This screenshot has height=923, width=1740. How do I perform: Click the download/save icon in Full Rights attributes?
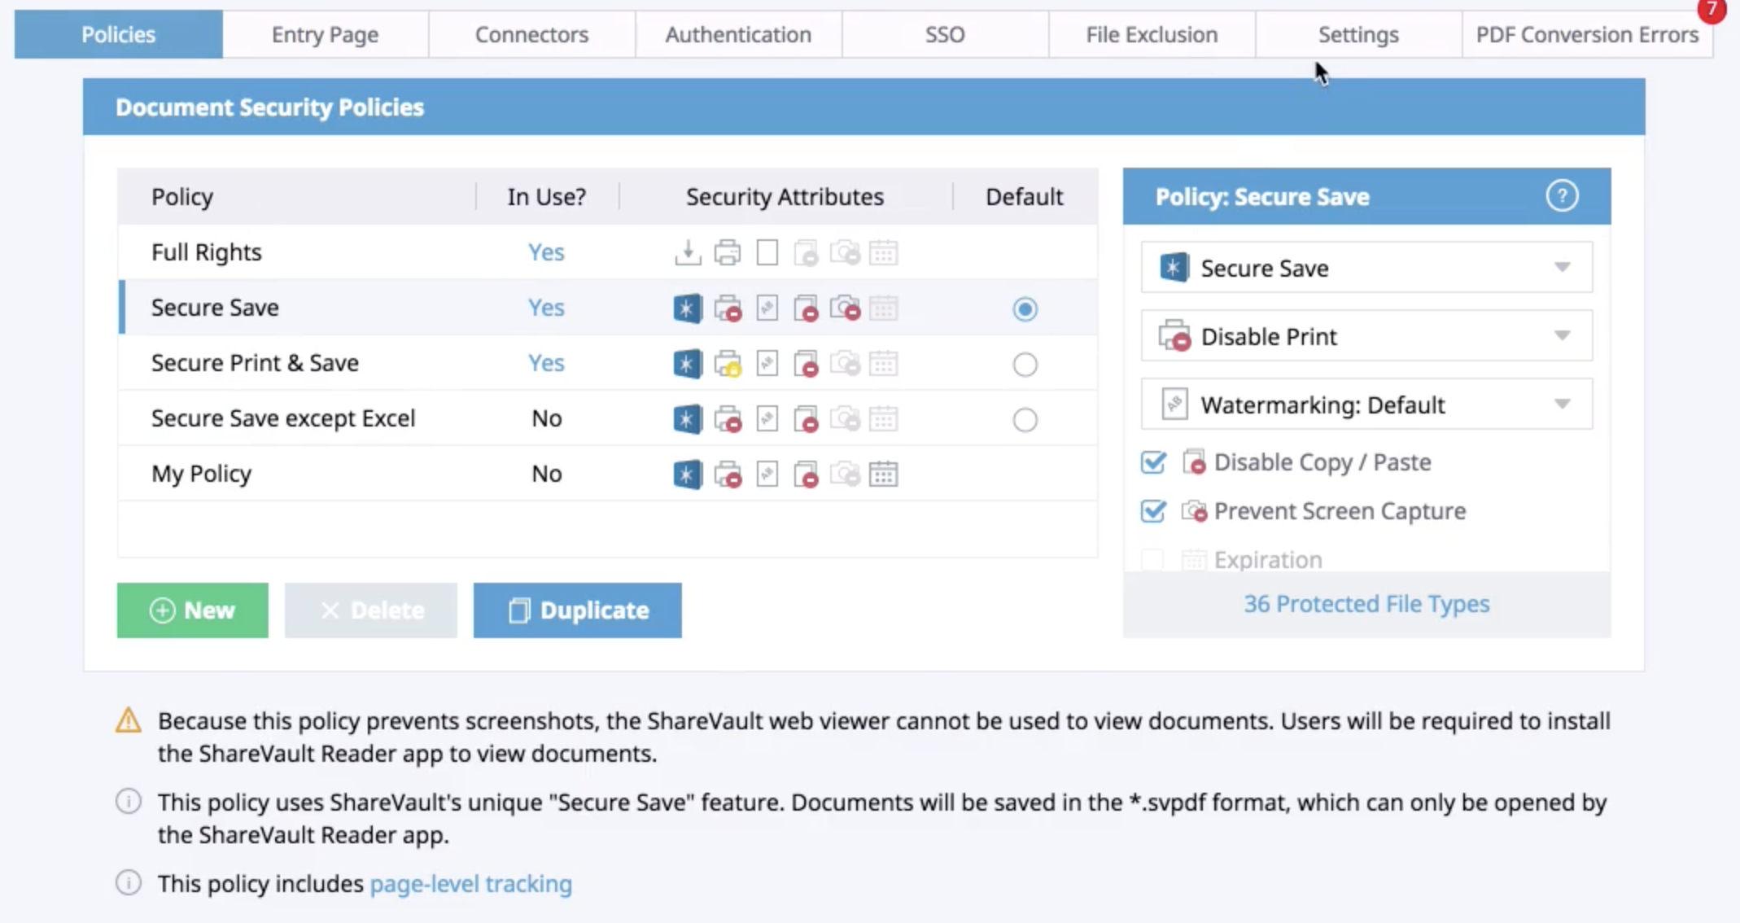687,252
